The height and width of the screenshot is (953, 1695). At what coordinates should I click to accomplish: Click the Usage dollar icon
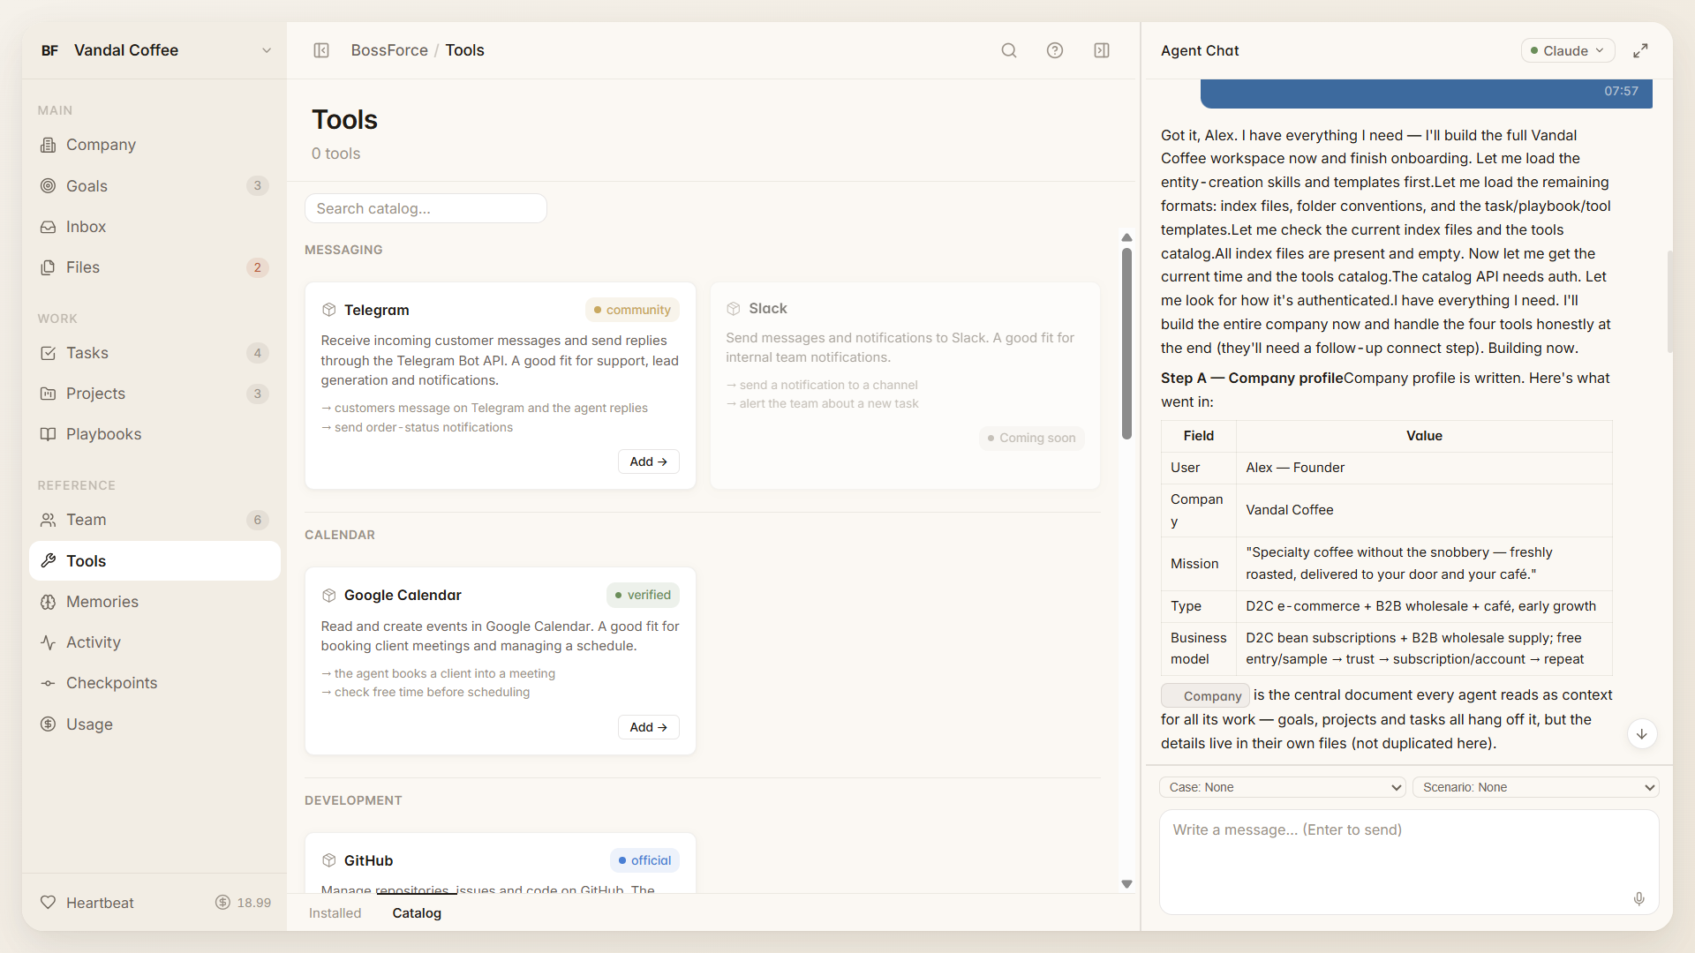point(48,724)
